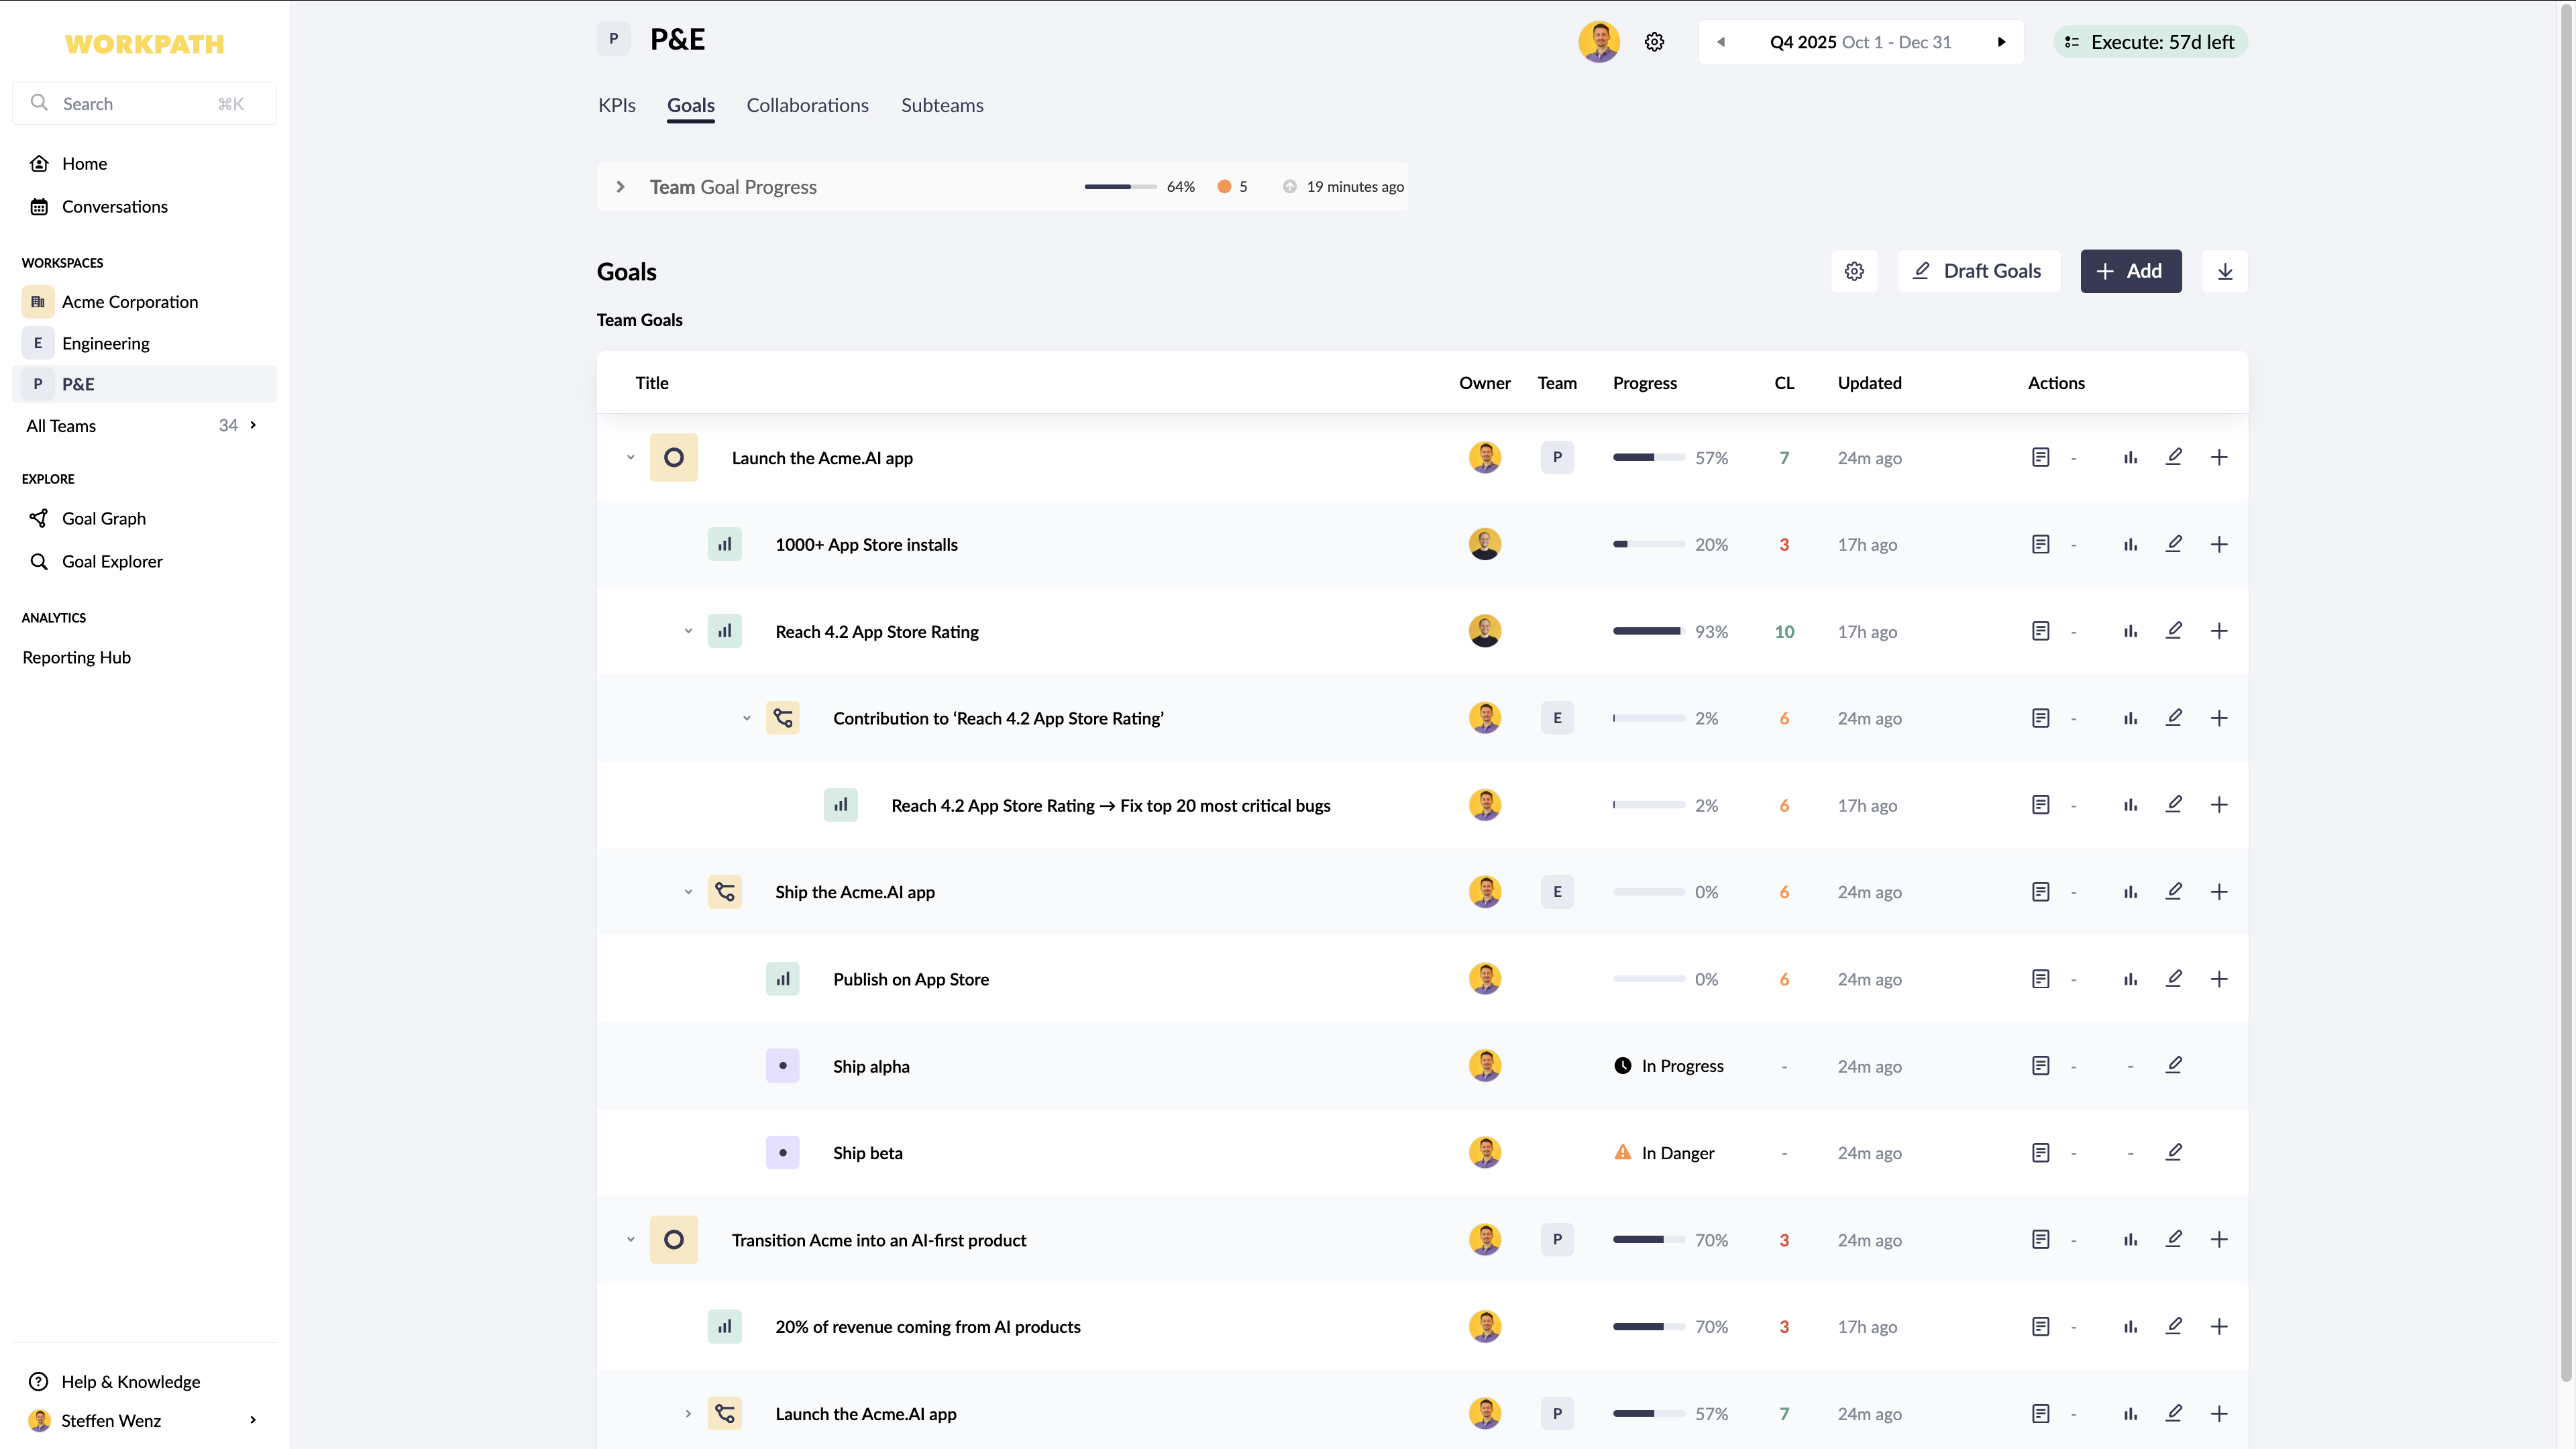Go to previous quarter arrow

[1721, 42]
